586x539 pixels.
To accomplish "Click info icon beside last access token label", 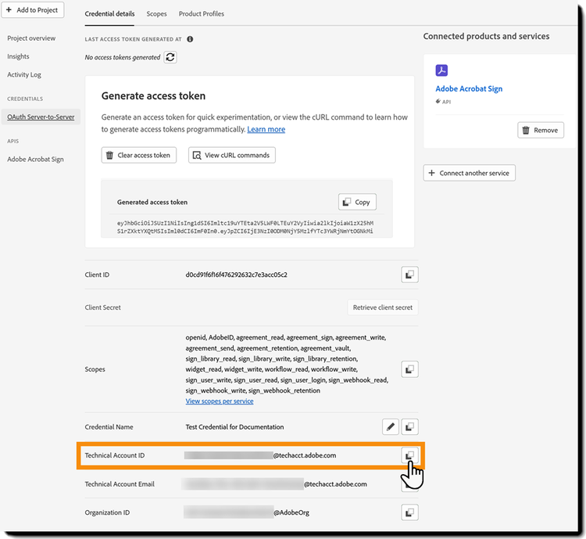I will [x=190, y=39].
